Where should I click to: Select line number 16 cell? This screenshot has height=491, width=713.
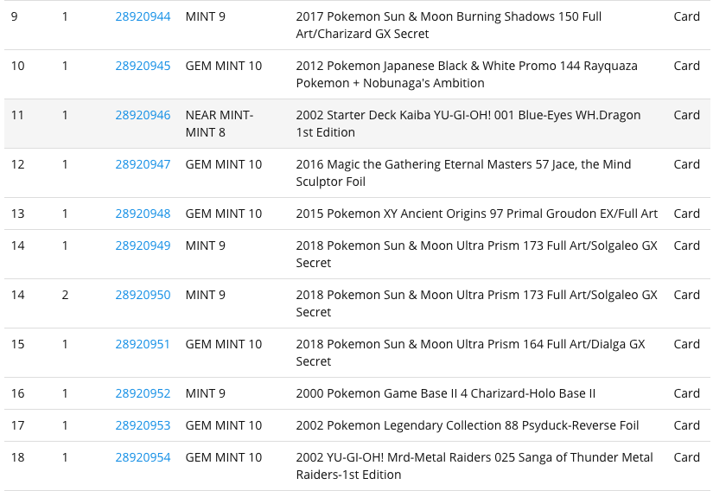[18, 393]
